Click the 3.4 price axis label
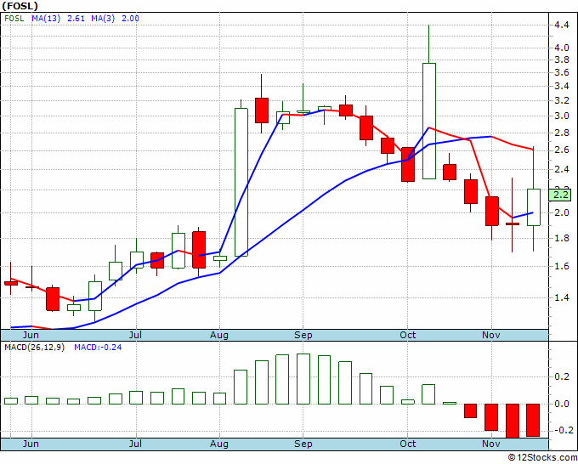Image resolution: width=578 pixels, height=464 pixels. (561, 86)
